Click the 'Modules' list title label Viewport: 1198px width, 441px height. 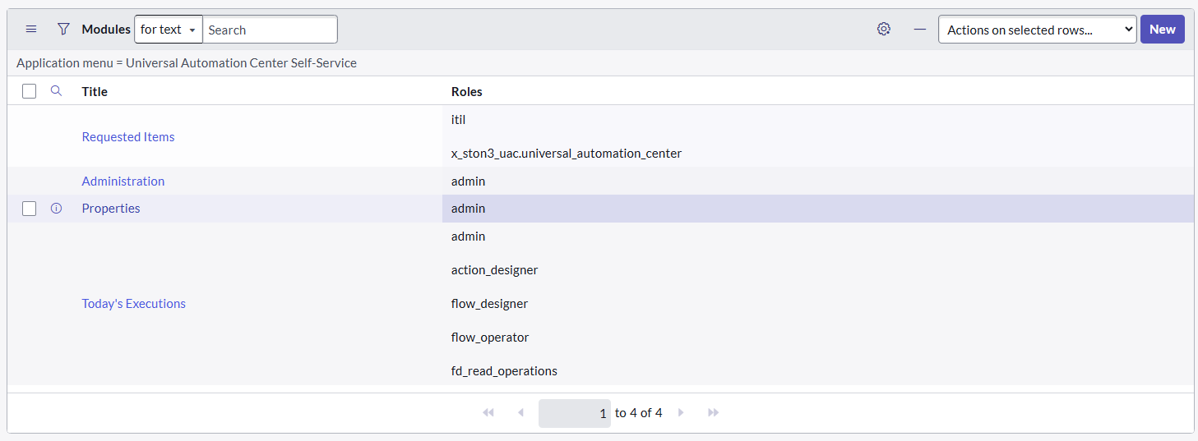pos(106,30)
